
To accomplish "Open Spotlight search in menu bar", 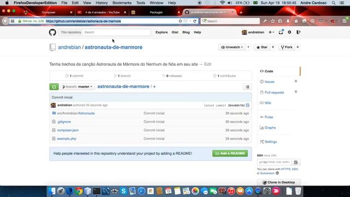I will (334, 3).
